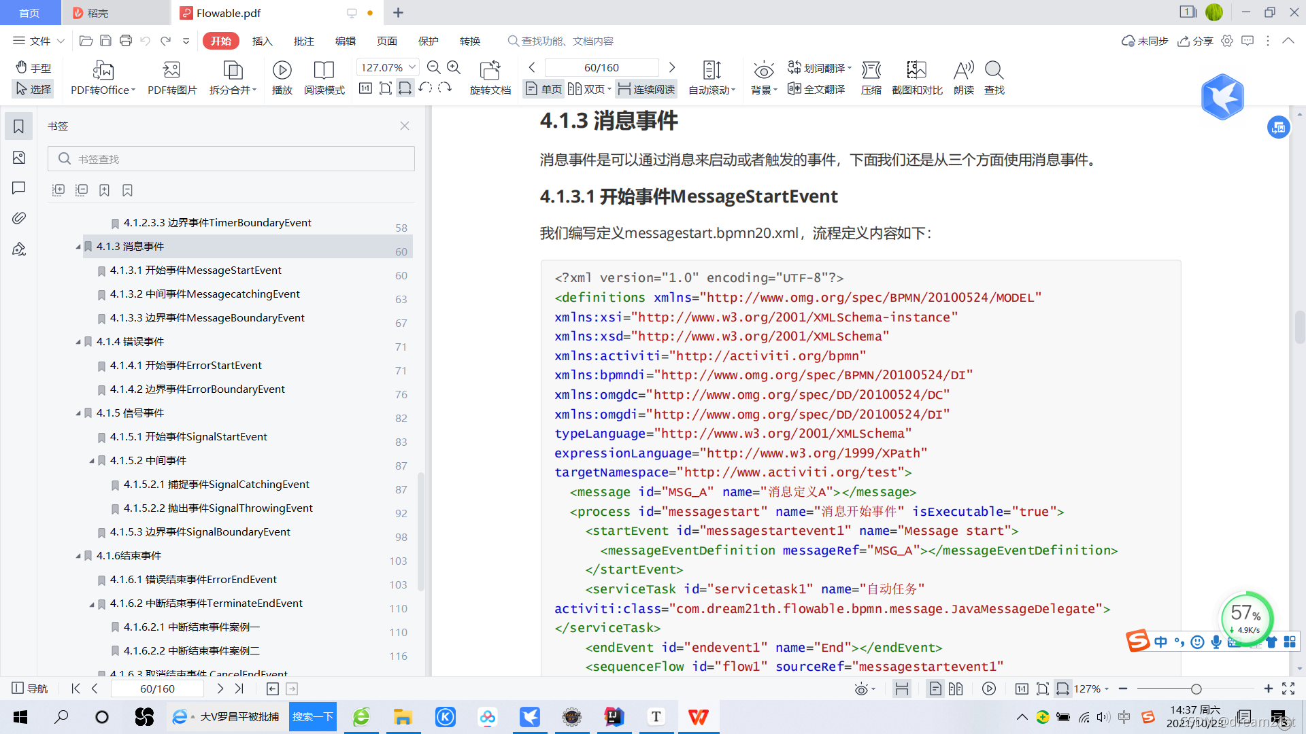Toggle 连续阅读 continuous reading mode

pyautogui.click(x=646, y=89)
